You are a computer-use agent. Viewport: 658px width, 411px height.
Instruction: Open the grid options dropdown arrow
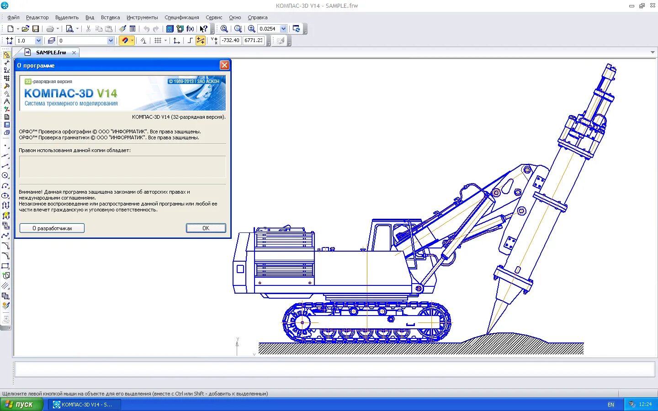165,41
